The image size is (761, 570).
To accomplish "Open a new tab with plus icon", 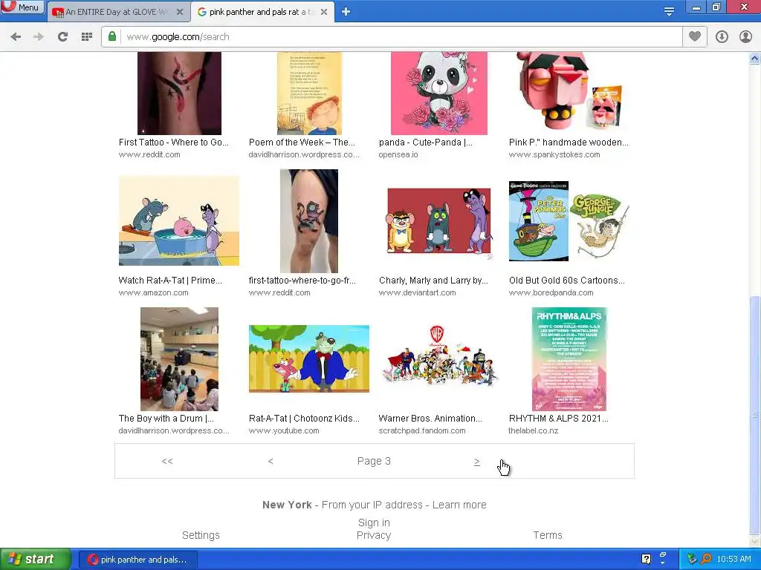I will [346, 12].
